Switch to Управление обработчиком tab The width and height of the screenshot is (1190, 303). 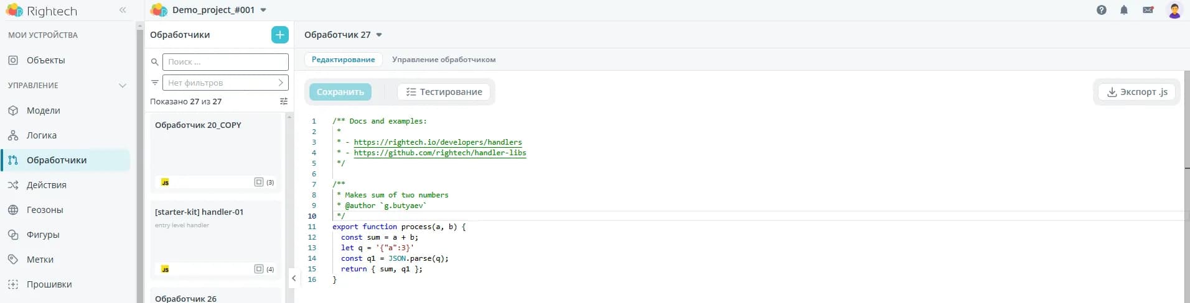pyautogui.click(x=443, y=60)
